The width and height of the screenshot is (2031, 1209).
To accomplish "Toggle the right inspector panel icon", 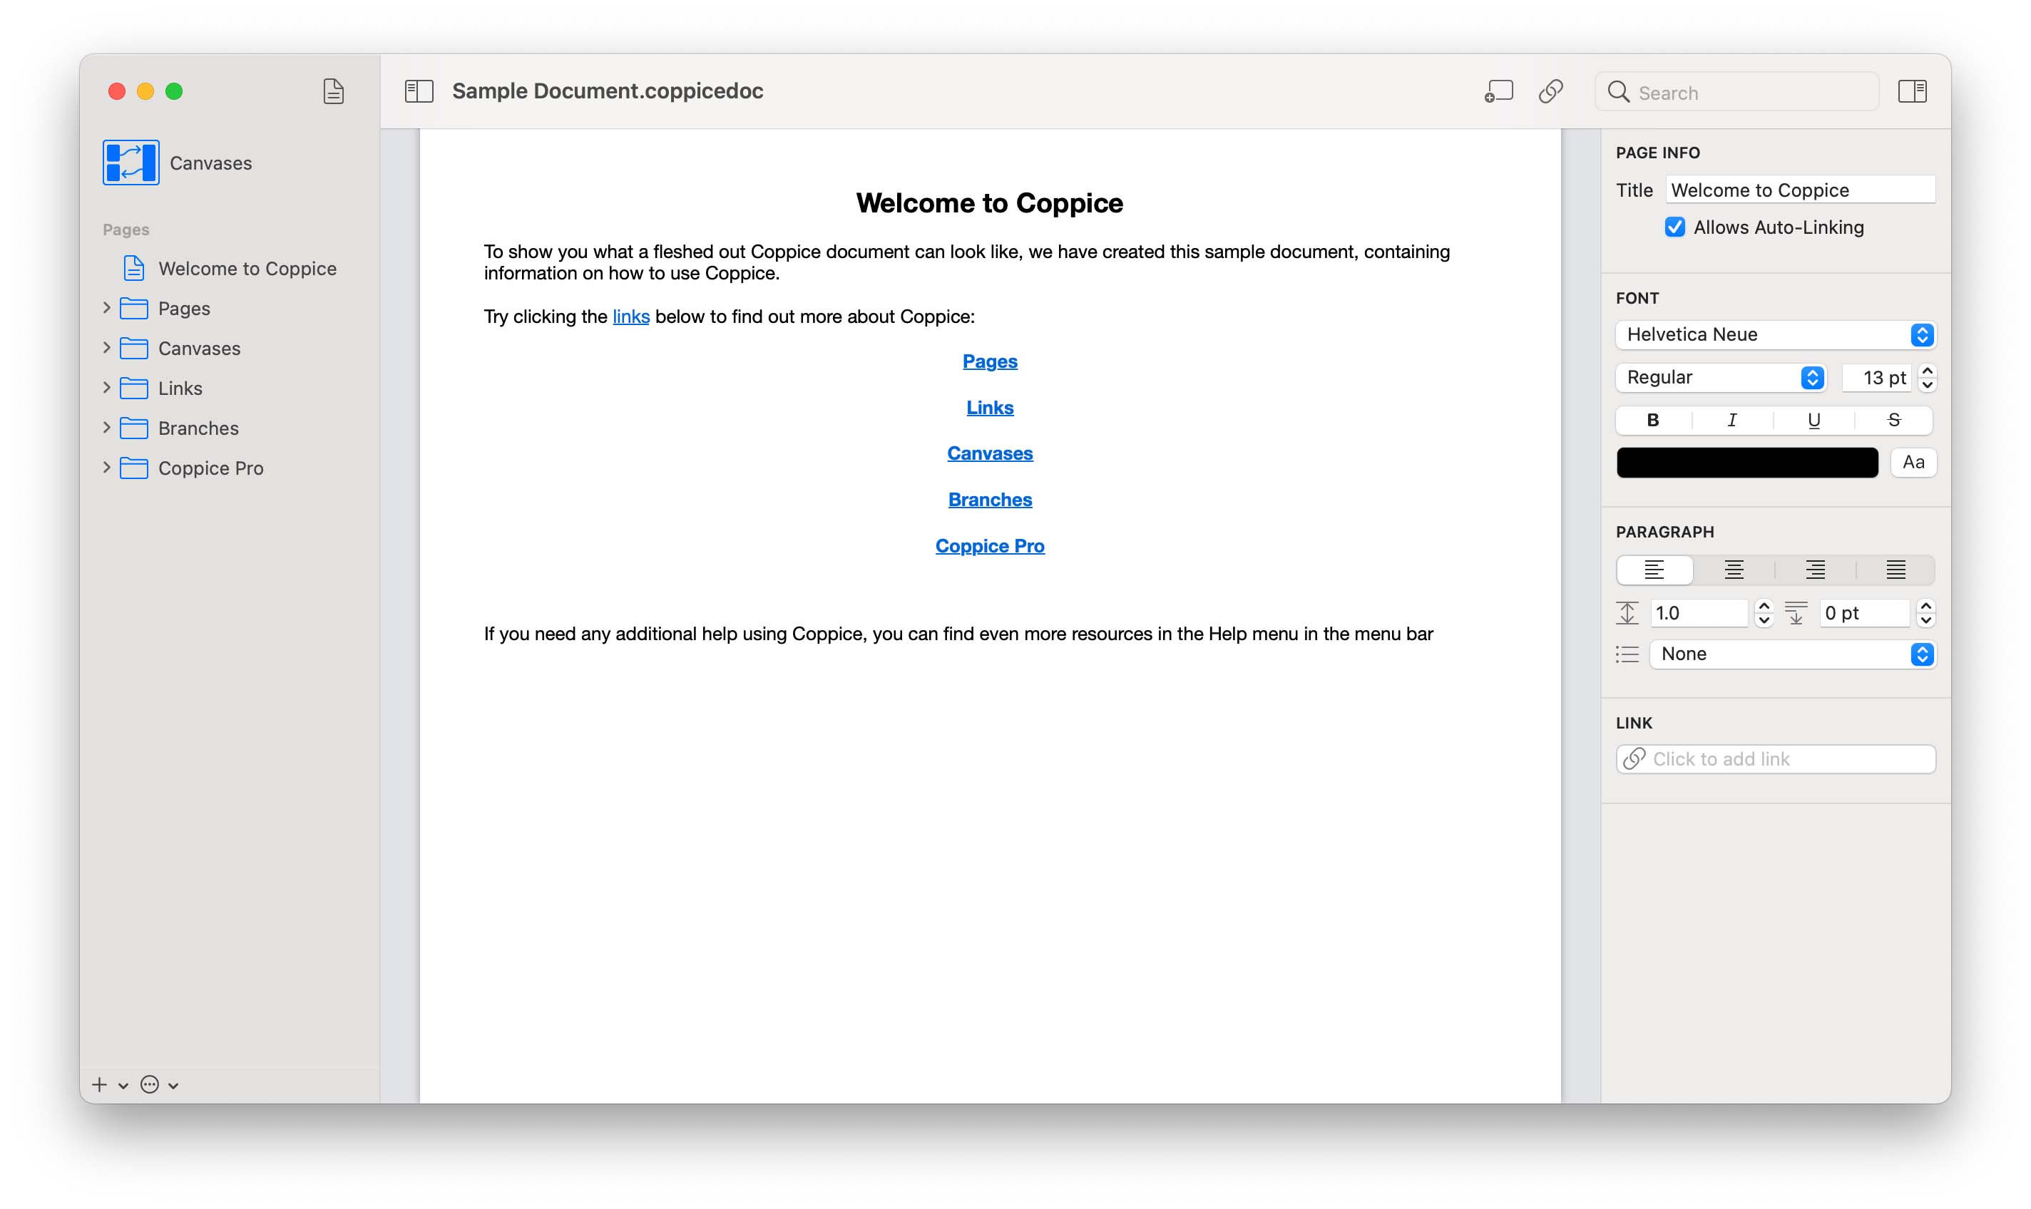I will [1912, 91].
